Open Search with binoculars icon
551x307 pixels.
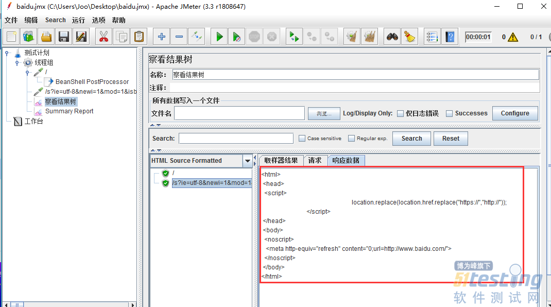click(x=392, y=37)
